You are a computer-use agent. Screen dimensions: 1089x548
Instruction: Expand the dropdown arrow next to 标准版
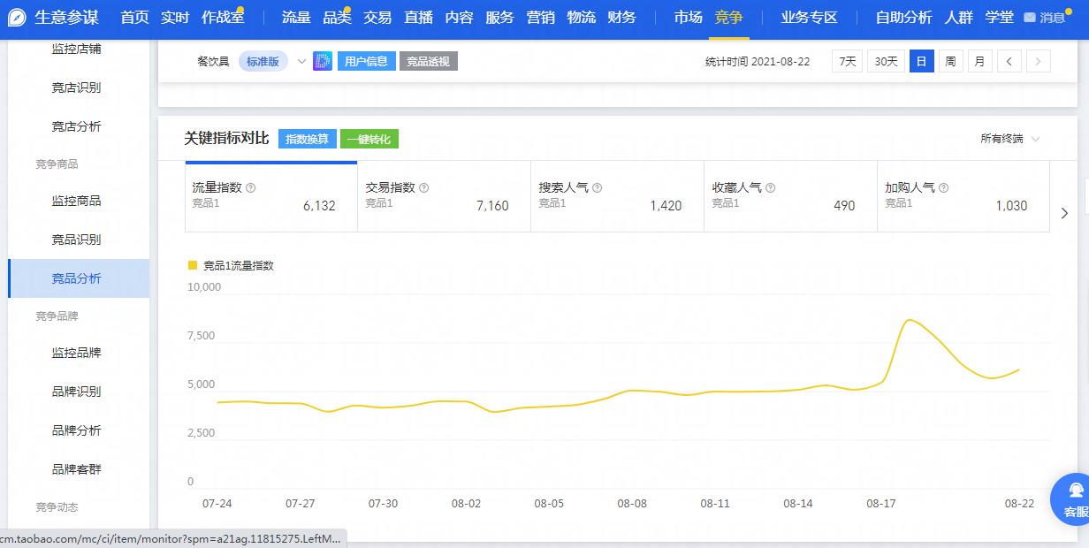point(301,62)
